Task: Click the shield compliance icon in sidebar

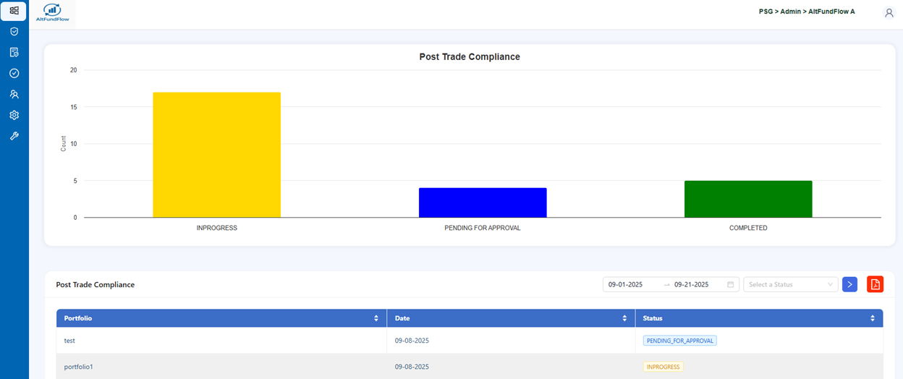Action: pos(14,31)
